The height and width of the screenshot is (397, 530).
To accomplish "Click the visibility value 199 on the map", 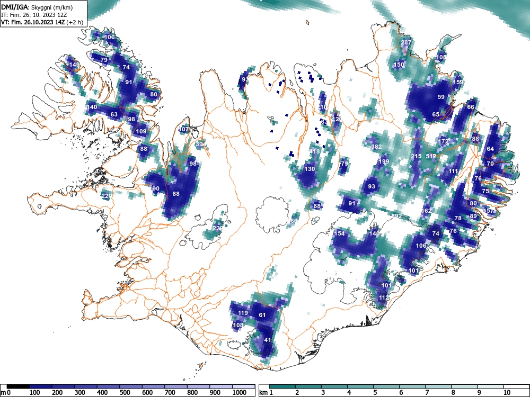I will [384, 161].
